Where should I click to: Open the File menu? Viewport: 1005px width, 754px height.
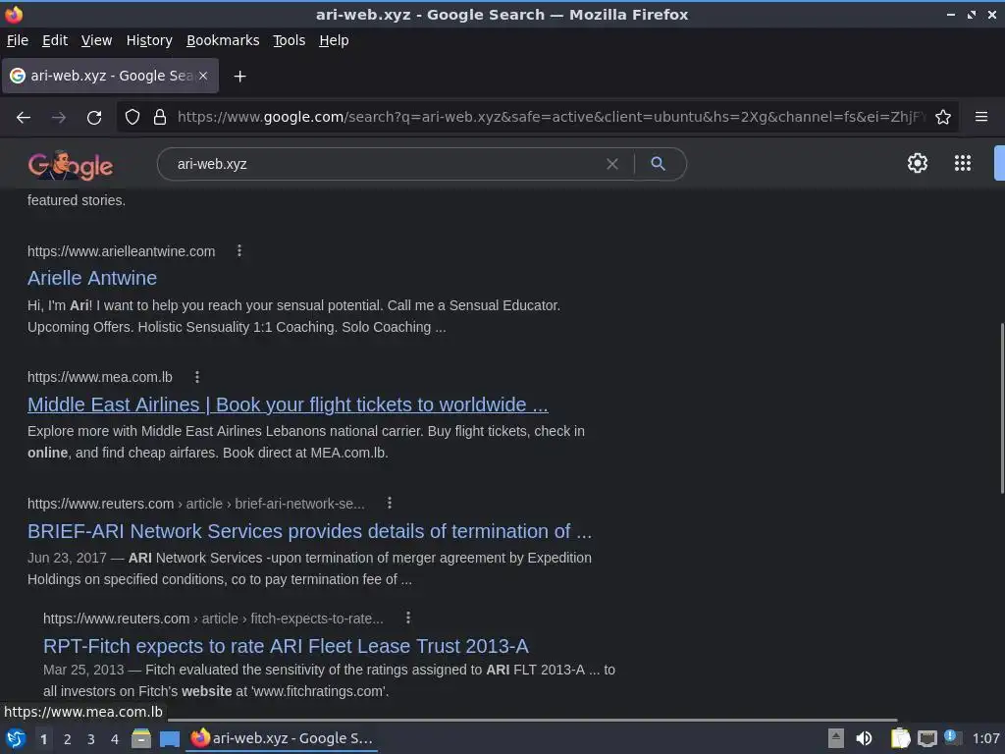[18, 40]
